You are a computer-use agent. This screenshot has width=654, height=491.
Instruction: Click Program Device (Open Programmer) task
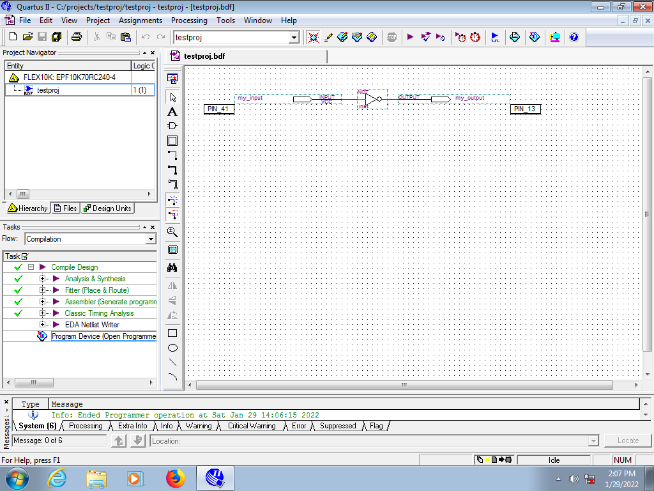pos(103,336)
